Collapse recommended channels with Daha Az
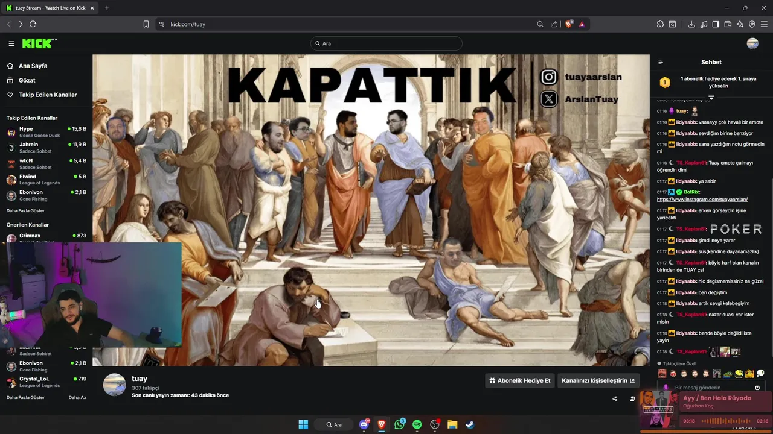Screen dimensions: 773x434 pos(77,398)
